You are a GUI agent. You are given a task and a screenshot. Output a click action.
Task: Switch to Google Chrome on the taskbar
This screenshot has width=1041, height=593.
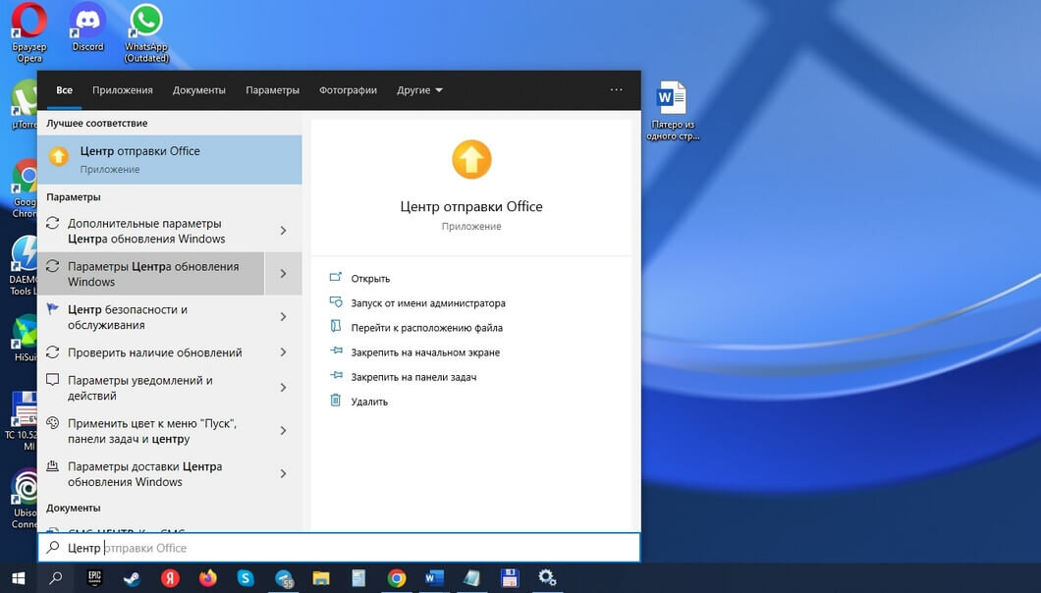click(397, 577)
